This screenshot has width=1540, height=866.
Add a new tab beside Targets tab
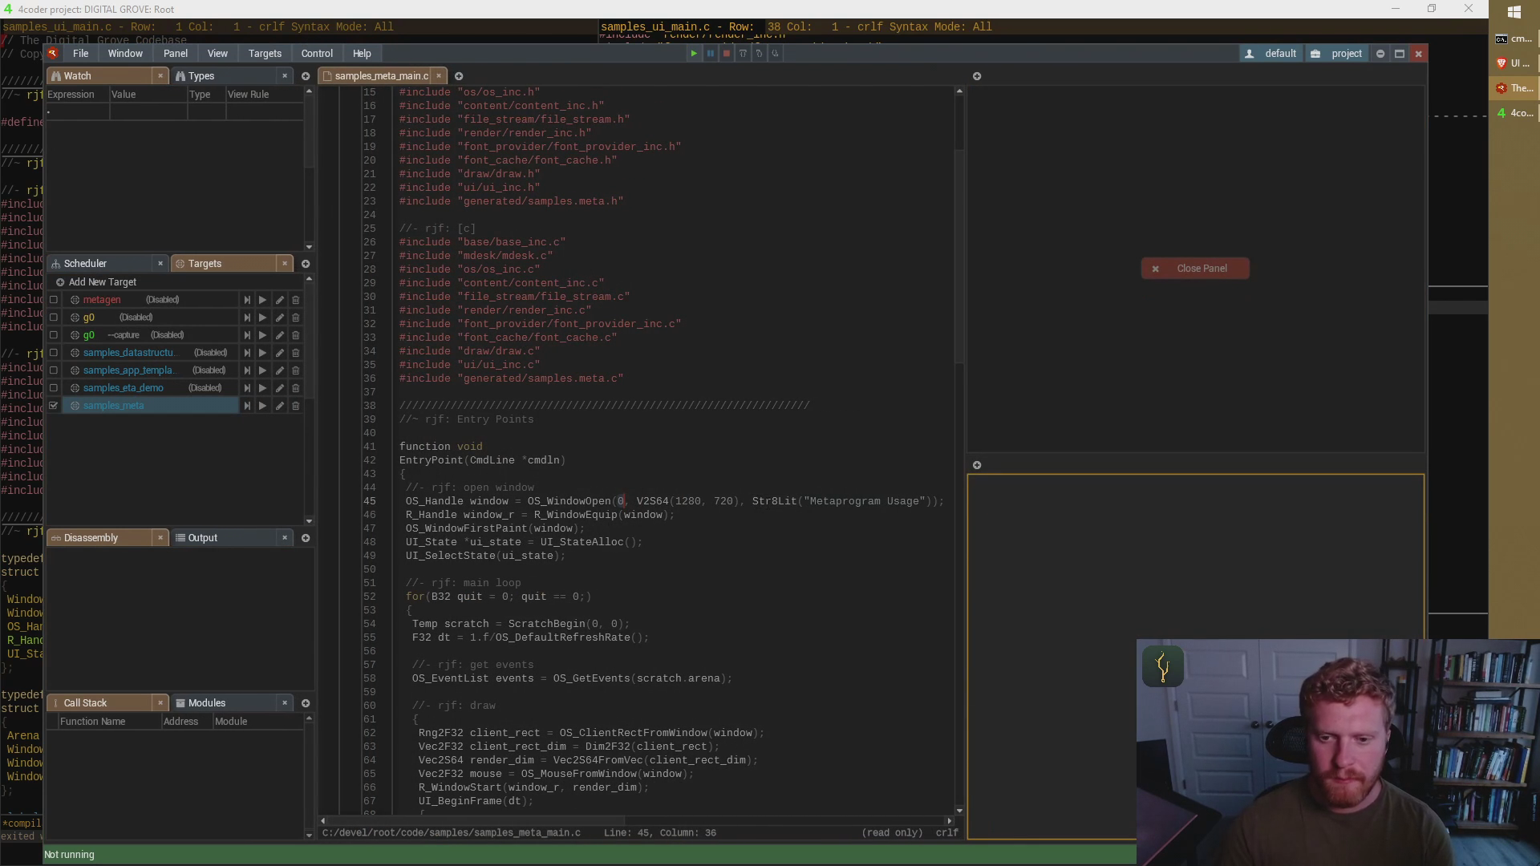coord(306,264)
